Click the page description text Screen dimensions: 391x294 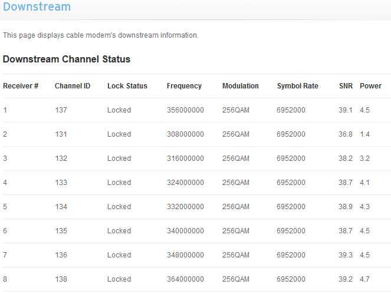click(x=101, y=35)
